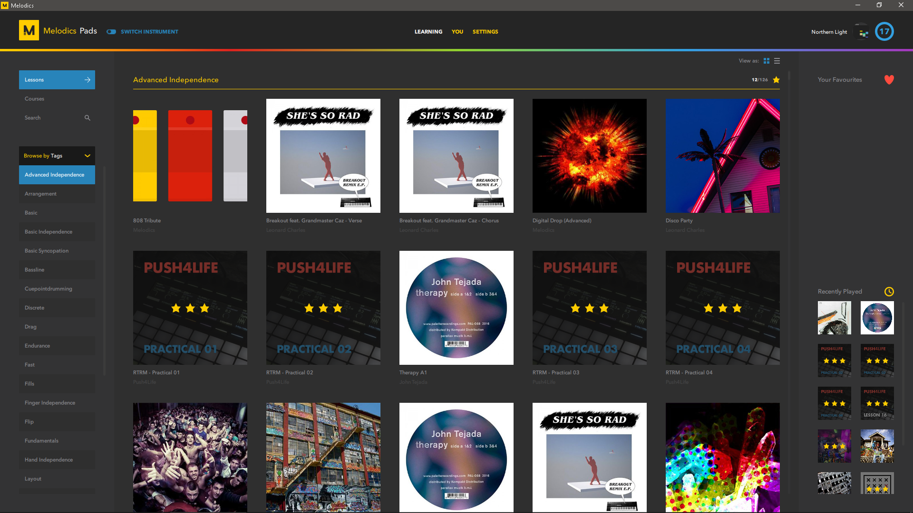Open the level 17 badge
The width and height of the screenshot is (913, 513).
[884, 32]
